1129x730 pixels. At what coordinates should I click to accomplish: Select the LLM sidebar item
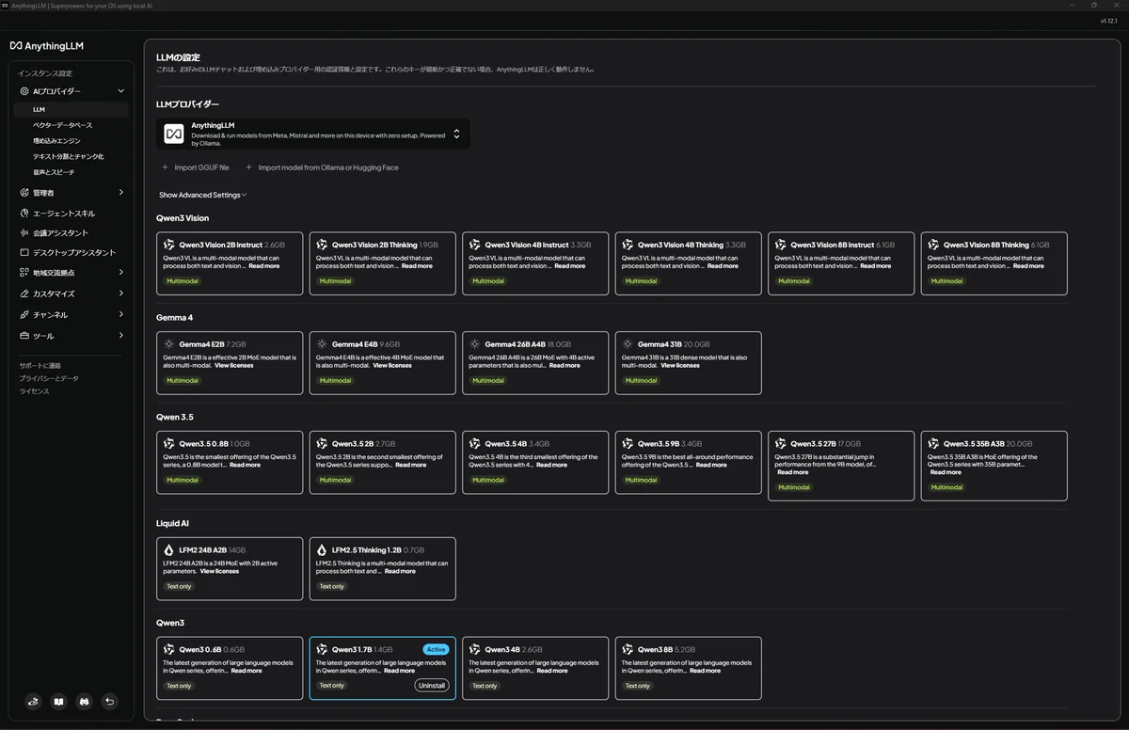click(x=70, y=109)
